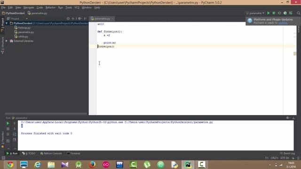Viewport: 301px width, 169px height.
Task: Select the while.py file in the tree
Action: point(21,37)
